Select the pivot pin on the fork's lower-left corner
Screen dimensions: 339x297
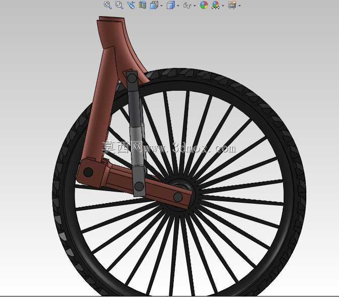88,172
